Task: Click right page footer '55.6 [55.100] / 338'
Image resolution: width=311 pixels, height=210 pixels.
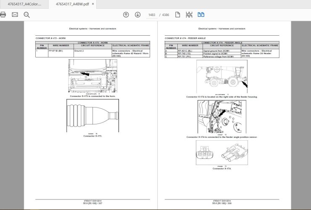Action: (222, 203)
